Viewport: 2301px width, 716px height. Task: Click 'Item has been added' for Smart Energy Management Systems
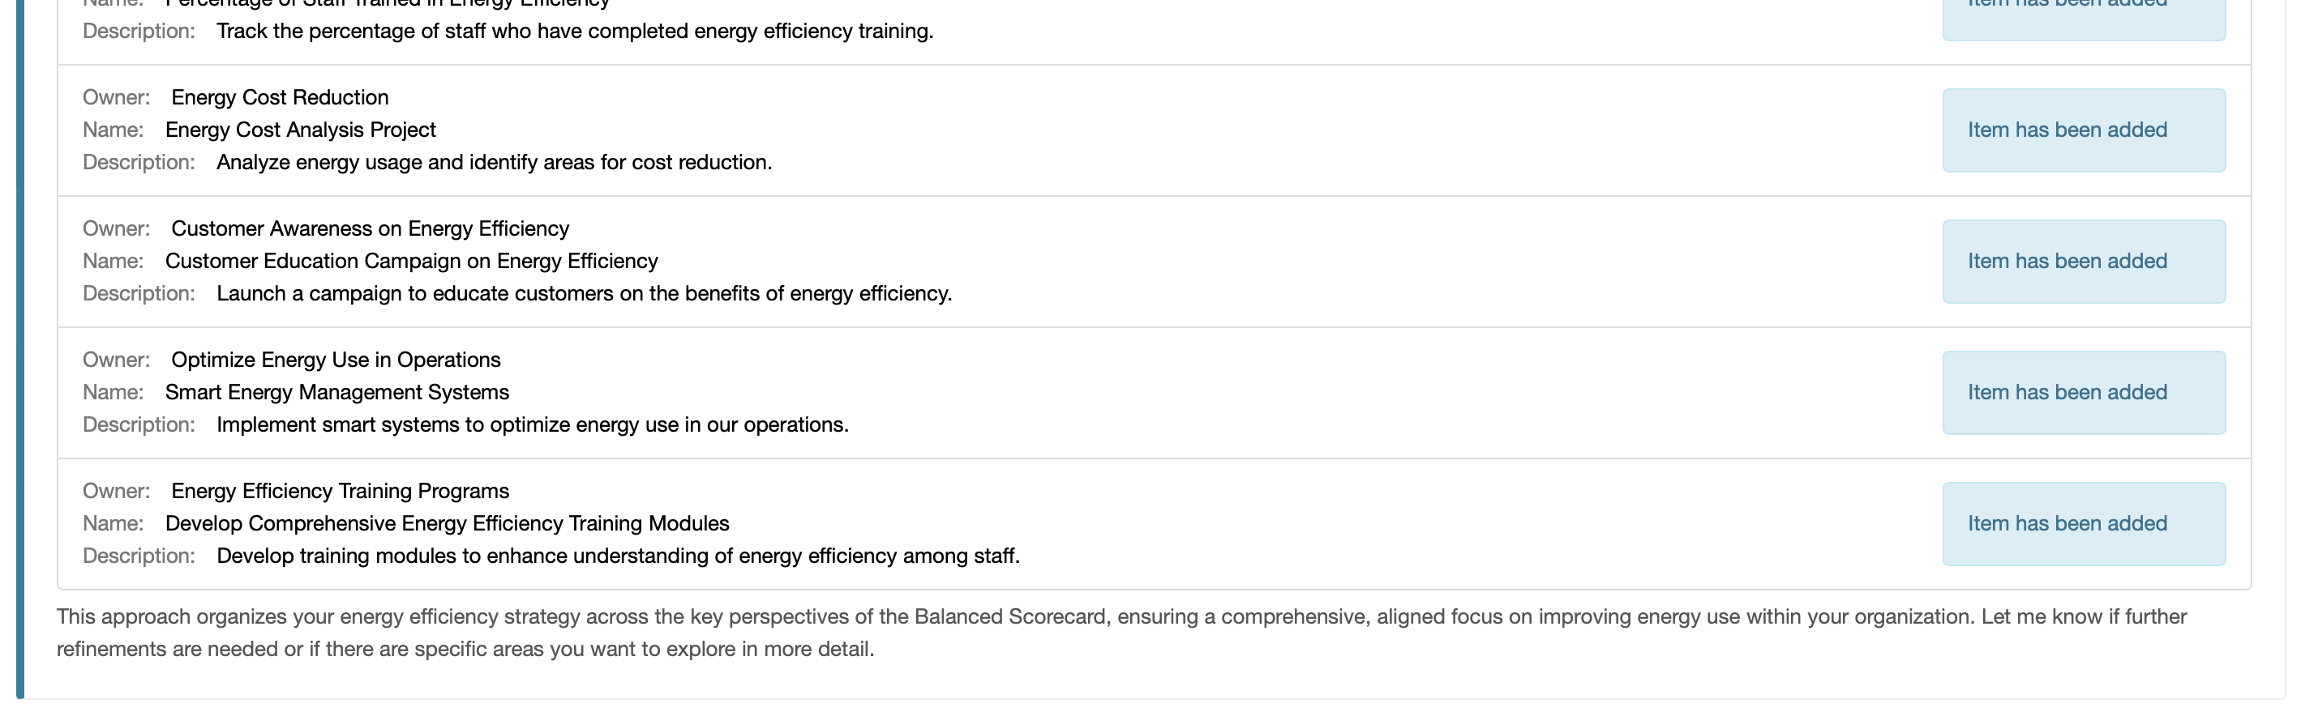point(2082,393)
